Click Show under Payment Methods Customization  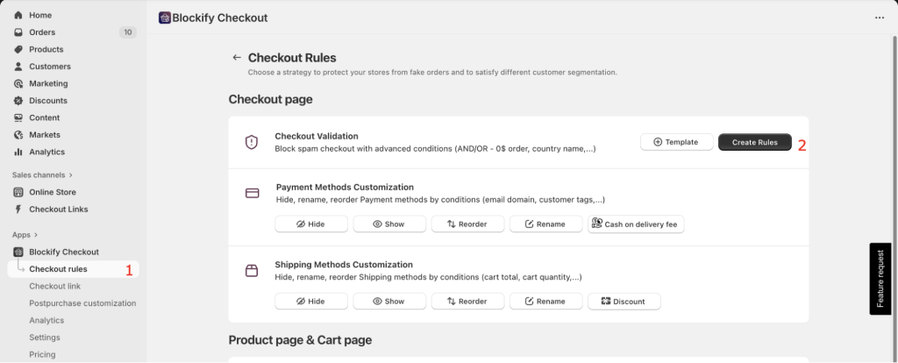point(389,224)
